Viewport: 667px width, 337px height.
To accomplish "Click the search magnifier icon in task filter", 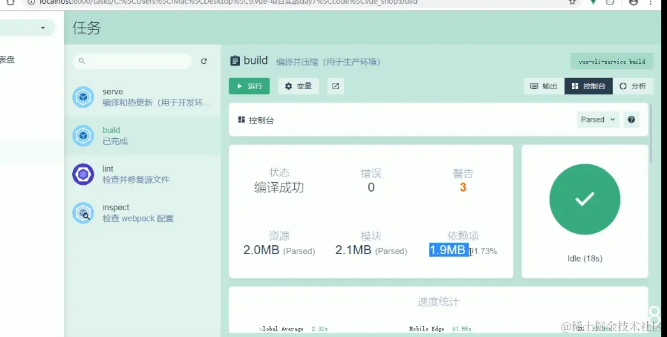I will [82, 61].
